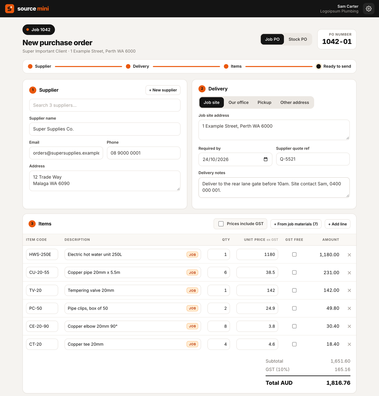Remove the Electric hot water unit line

coord(349,255)
